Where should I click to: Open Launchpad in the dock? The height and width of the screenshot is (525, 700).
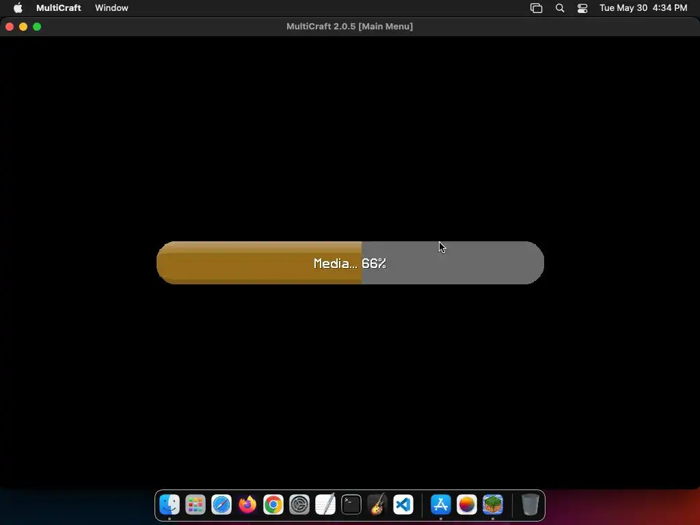(x=196, y=505)
